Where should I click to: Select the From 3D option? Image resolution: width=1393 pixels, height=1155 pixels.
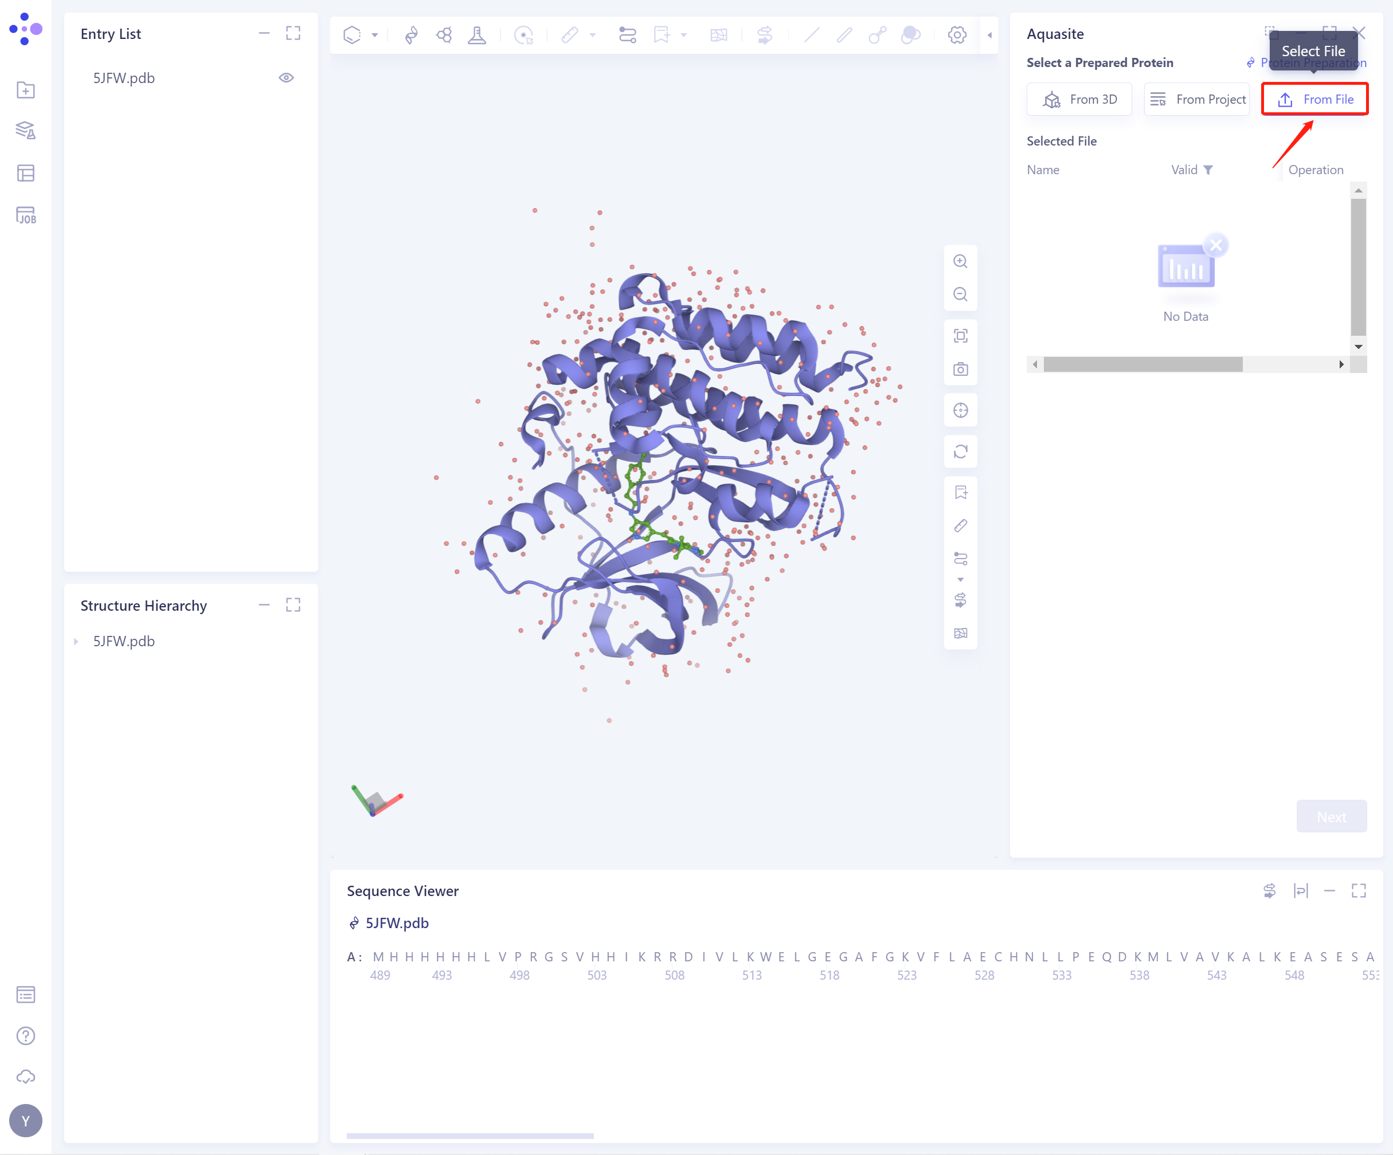click(1079, 100)
